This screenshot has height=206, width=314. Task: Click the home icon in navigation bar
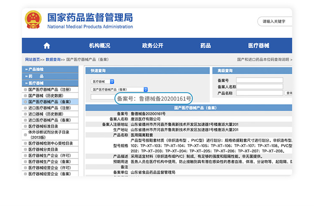coord(46,46)
